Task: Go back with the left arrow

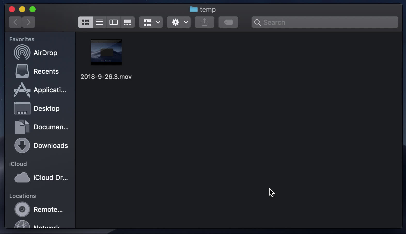Action: (x=15, y=22)
